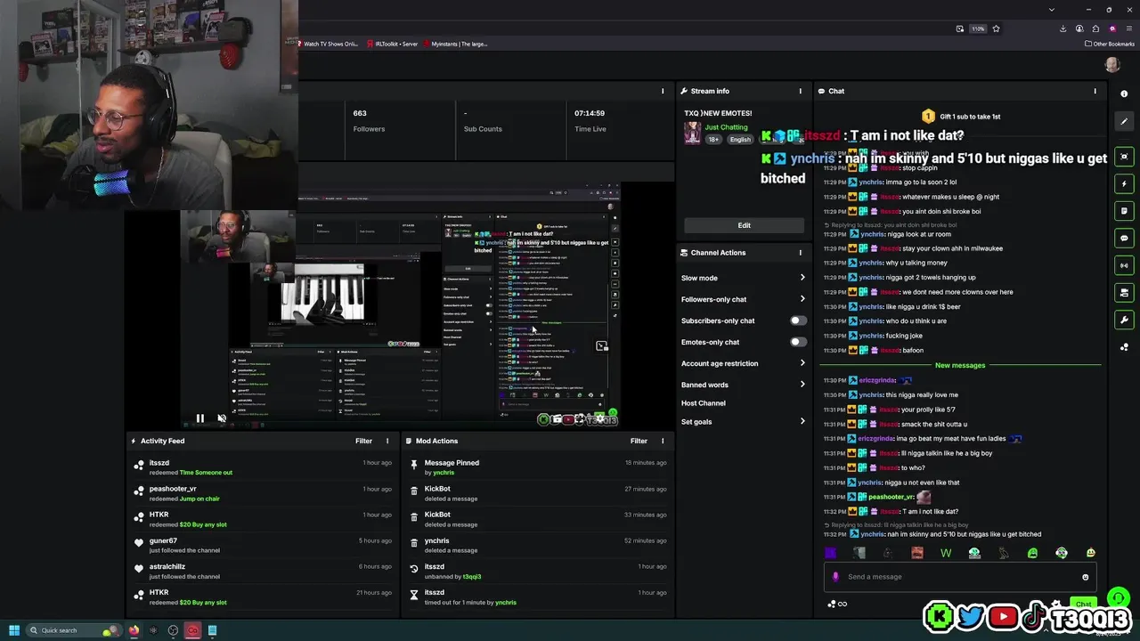Expand Followers-only chat settings
1140x641 pixels.
743,299
